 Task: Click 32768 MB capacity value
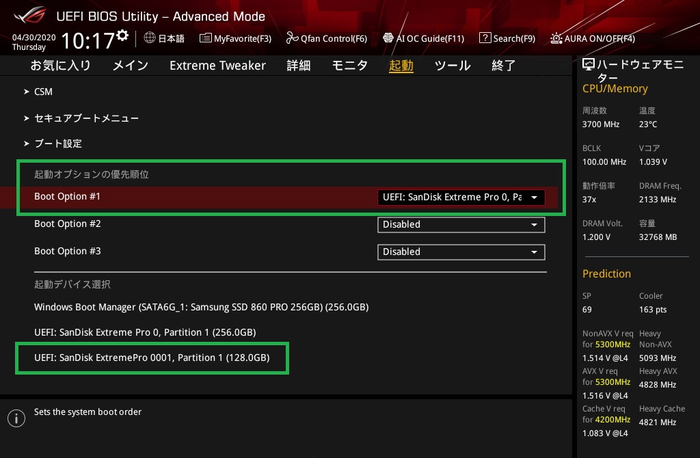tap(658, 237)
